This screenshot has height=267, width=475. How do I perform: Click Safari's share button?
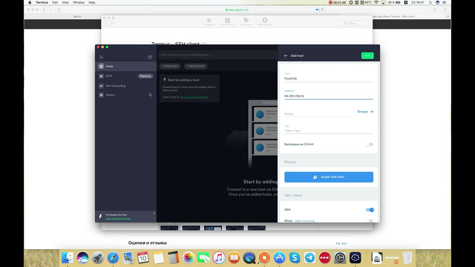point(435,10)
